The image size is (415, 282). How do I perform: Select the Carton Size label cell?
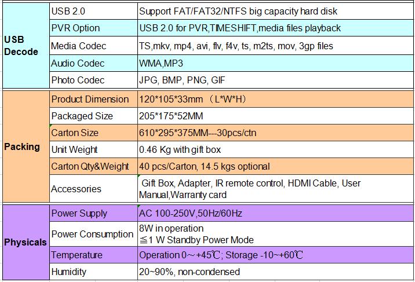click(x=93, y=133)
